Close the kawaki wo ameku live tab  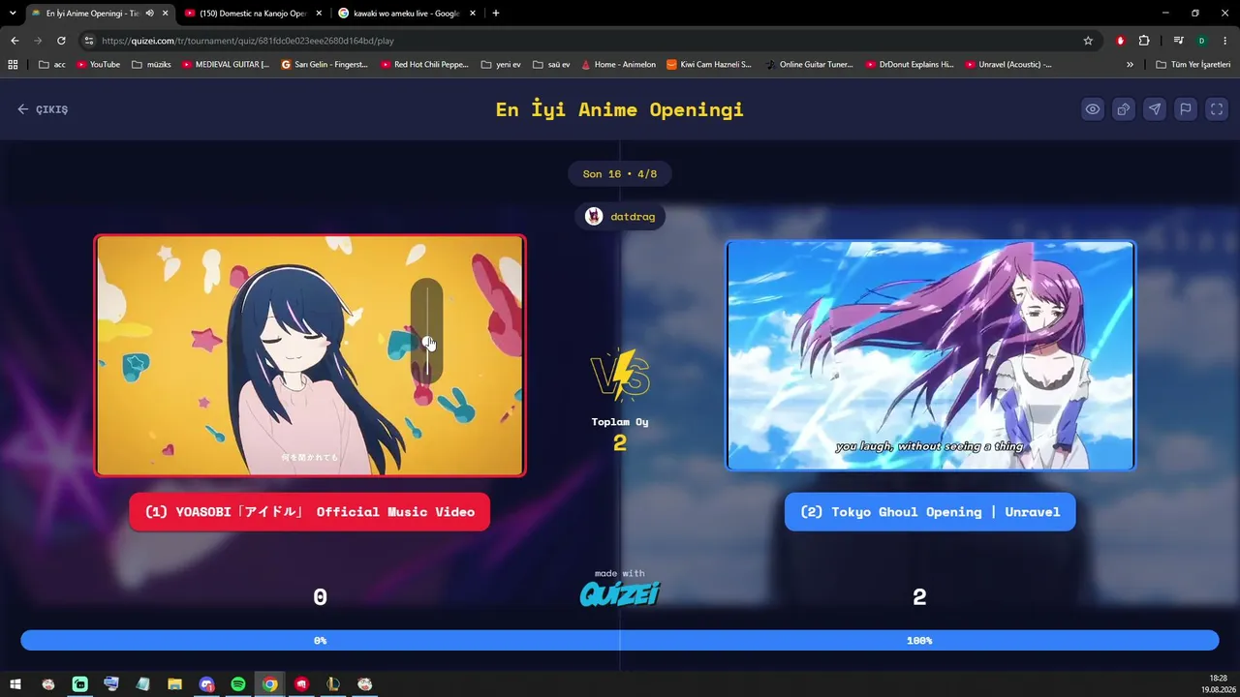pyautogui.click(x=474, y=14)
